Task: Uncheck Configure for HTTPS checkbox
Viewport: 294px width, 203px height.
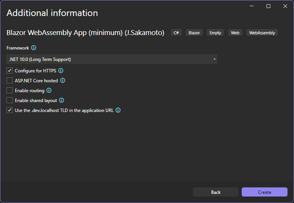Action: pyautogui.click(x=10, y=70)
